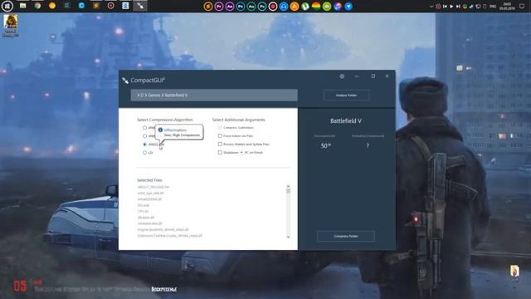Image resolution: width=531 pixels, height=299 pixels.
Task: Click the Compress Folder button
Action: [346, 236]
